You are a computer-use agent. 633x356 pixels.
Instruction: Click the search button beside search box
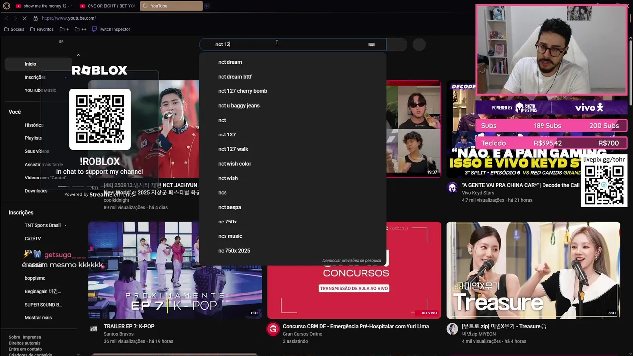[x=397, y=44]
